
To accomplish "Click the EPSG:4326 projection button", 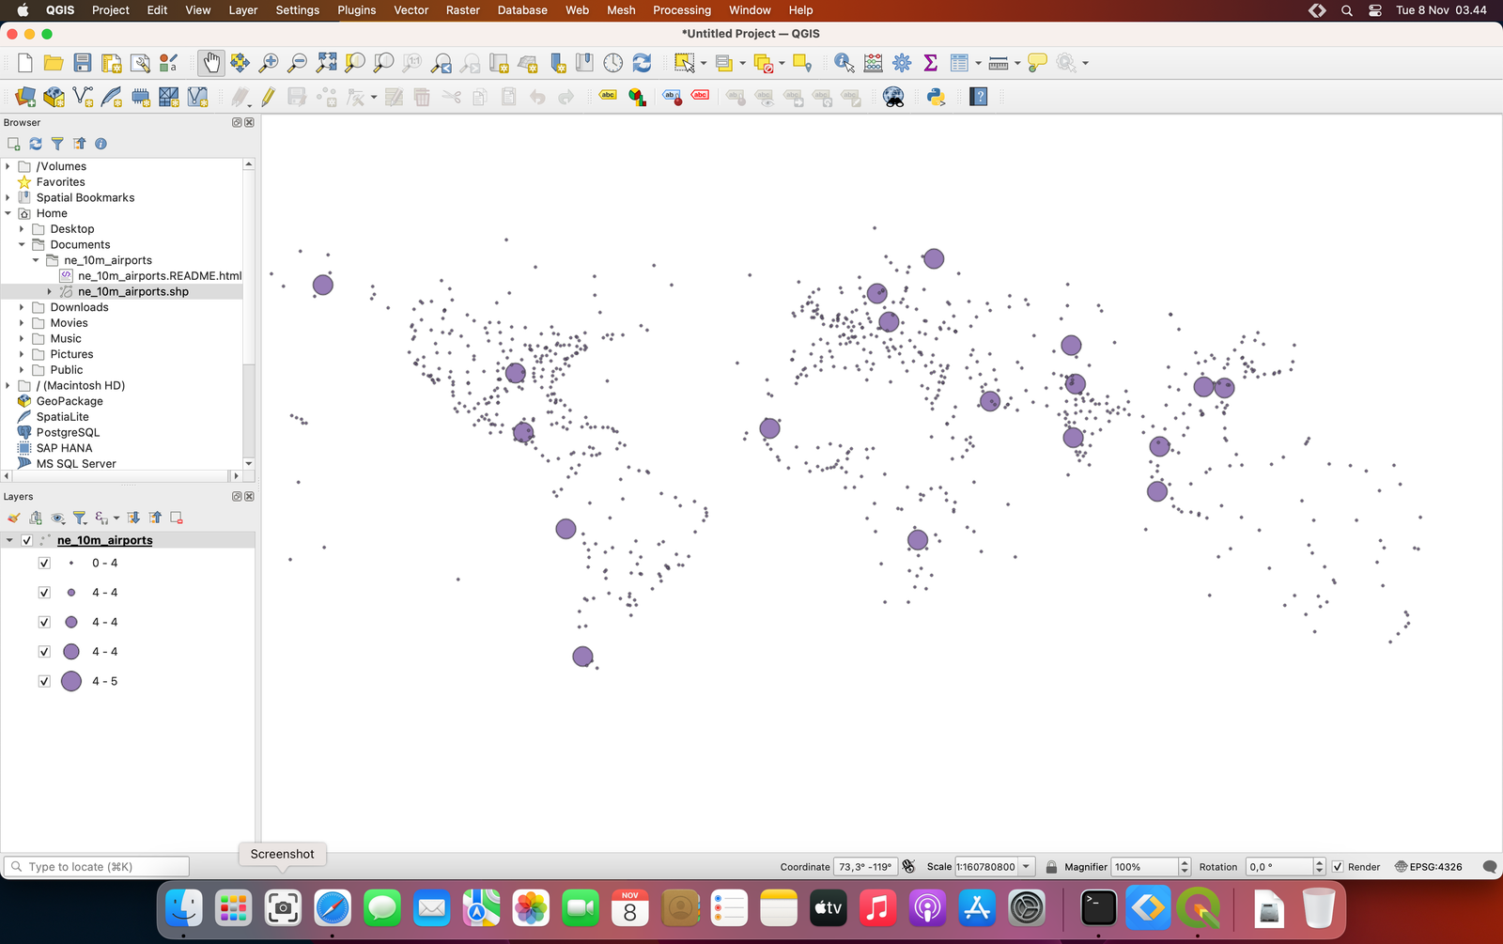I will pos(1429,866).
